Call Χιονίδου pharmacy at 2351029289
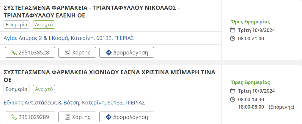 [x=30, y=117]
